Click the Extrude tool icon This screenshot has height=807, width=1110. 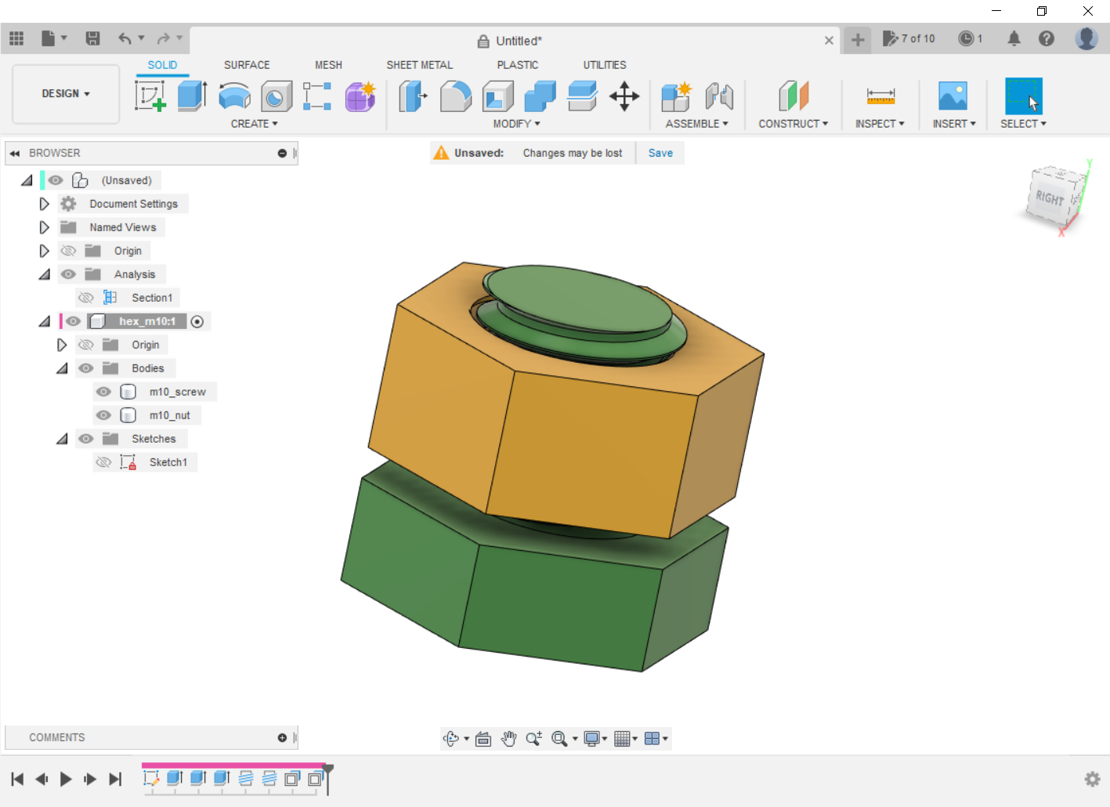[191, 96]
